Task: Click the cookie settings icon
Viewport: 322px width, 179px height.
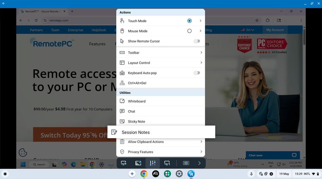Action: [23, 152]
